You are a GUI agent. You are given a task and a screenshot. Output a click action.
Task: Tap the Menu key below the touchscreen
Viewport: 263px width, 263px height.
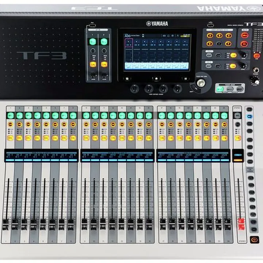coord(185,79)
